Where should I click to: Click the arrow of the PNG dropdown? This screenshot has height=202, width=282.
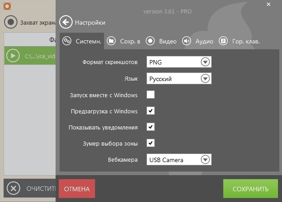click(x=205, y=62)
